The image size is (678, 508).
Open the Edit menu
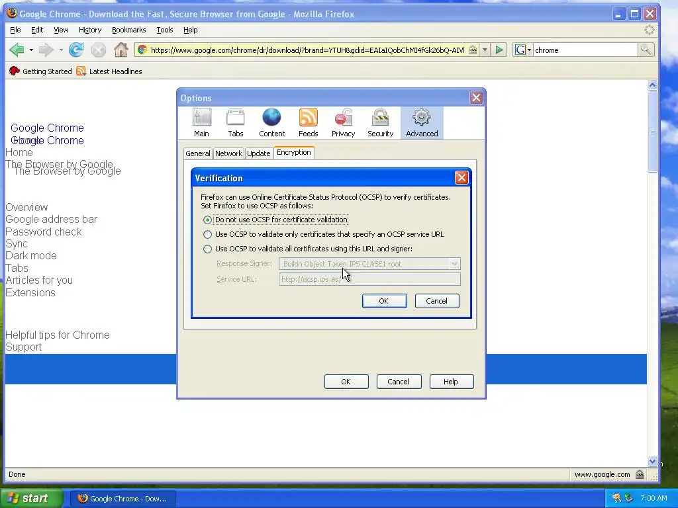37,30
